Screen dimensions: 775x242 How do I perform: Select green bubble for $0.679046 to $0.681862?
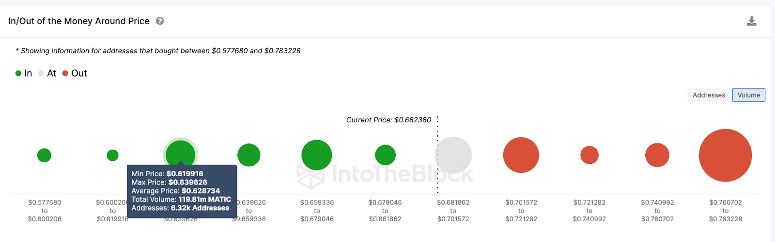point(386,155)
